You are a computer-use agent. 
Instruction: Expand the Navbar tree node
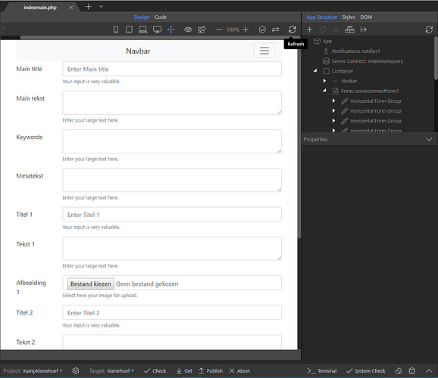point(324,81)
